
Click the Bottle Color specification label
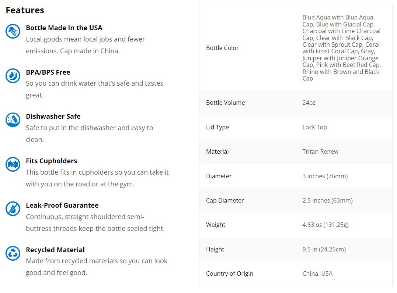coord(222,48)
